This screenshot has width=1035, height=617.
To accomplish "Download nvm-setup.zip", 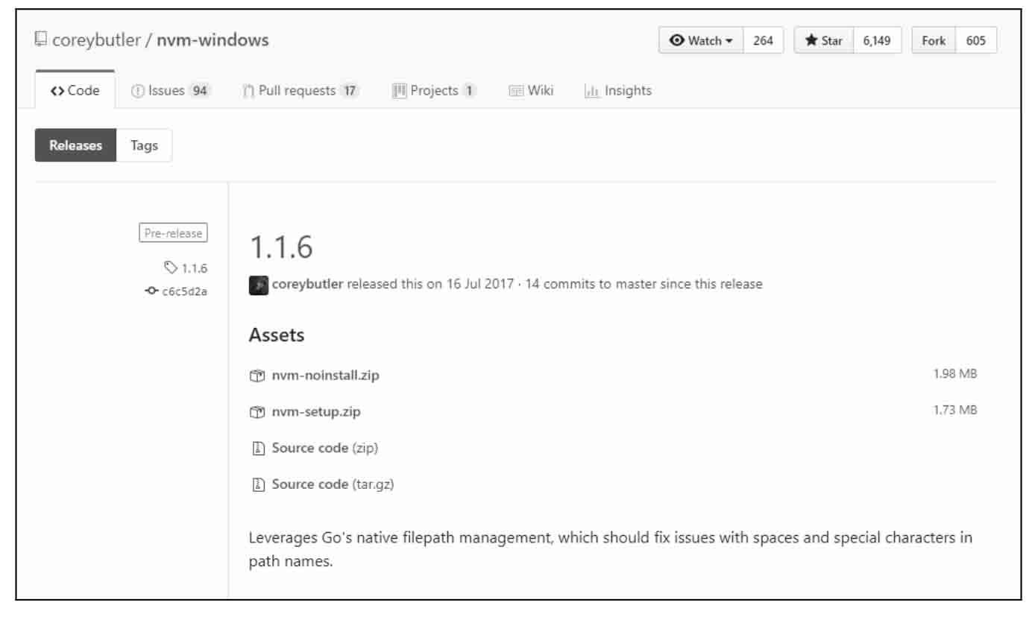I will coord(316,412).
